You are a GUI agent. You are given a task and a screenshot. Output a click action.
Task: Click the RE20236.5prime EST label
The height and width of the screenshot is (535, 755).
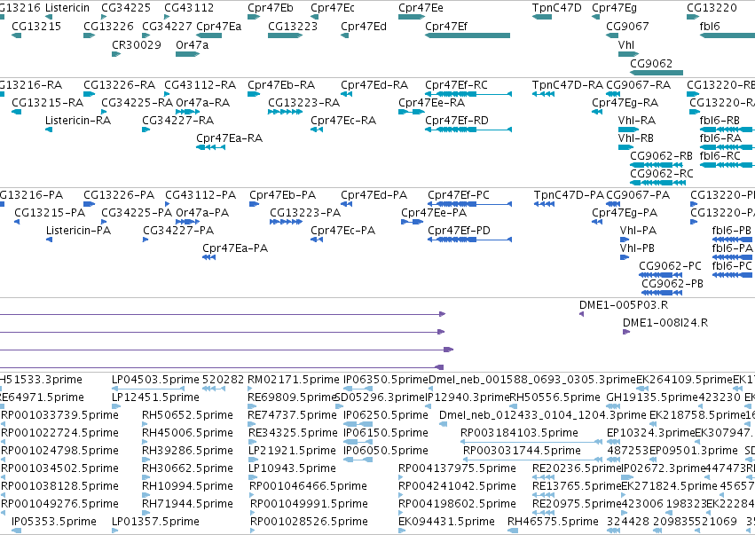coord(577,468)
